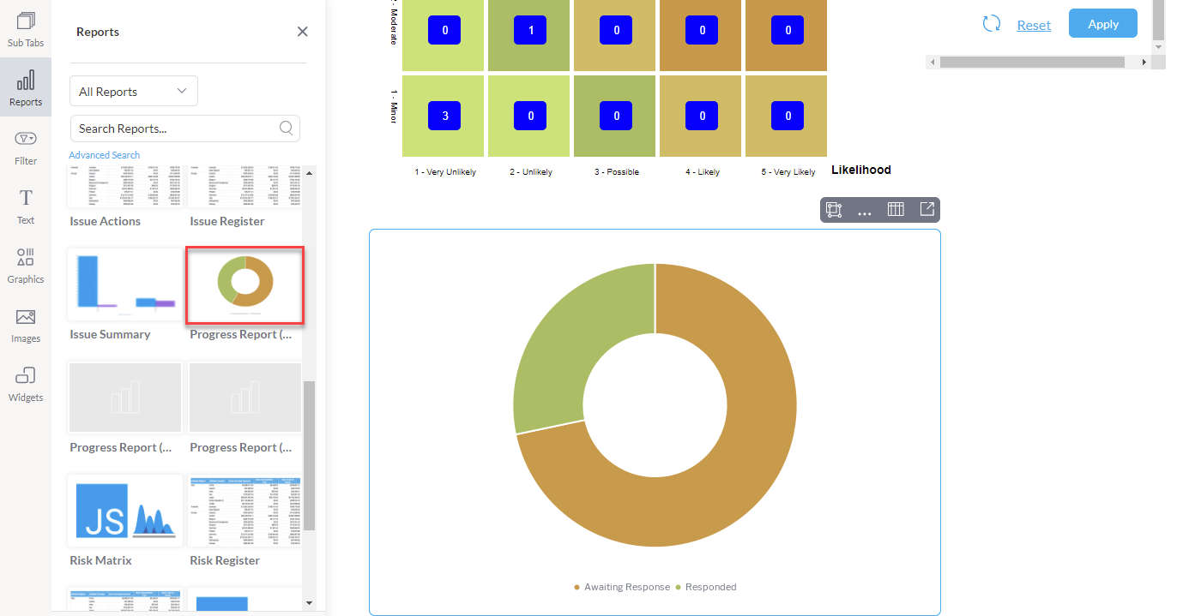Image resolution: width=1177 pixels, height=616 pixels.
Task: Click the 3 - Possible axis label
Action: [x=617, y=172]
